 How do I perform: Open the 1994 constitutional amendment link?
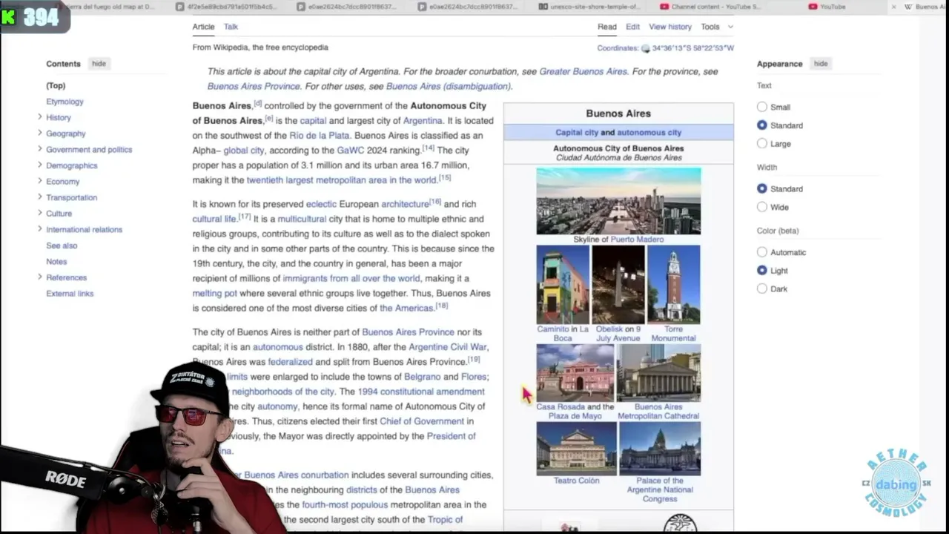click(x=421, y=392)
